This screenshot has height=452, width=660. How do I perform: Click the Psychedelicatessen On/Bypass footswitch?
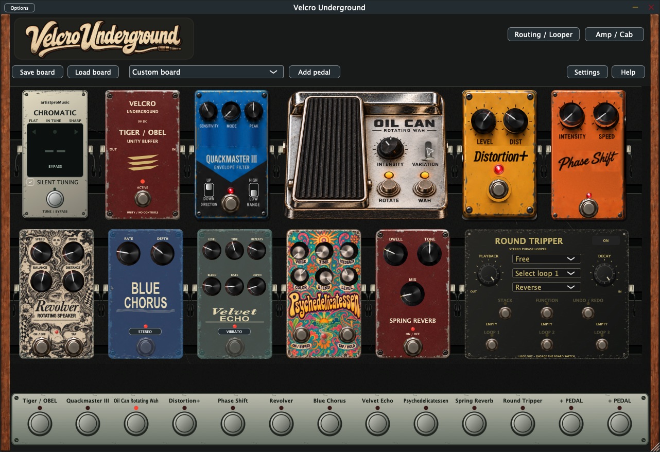click(302, 335)
